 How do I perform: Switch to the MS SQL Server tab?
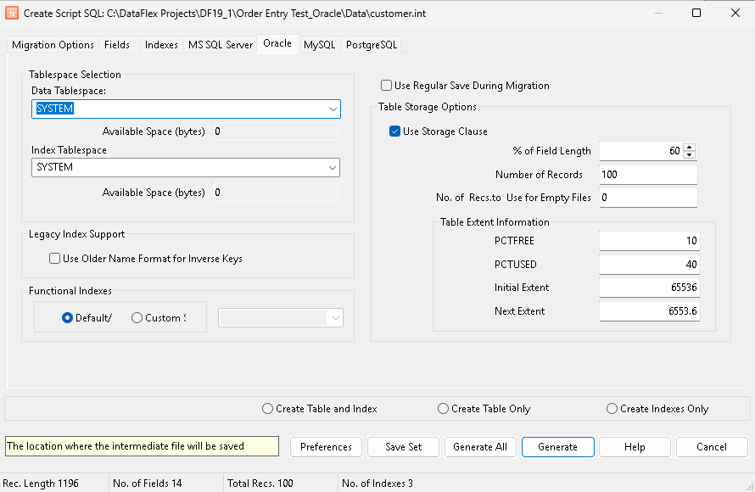pyautogui.click(x=221, y=45)
